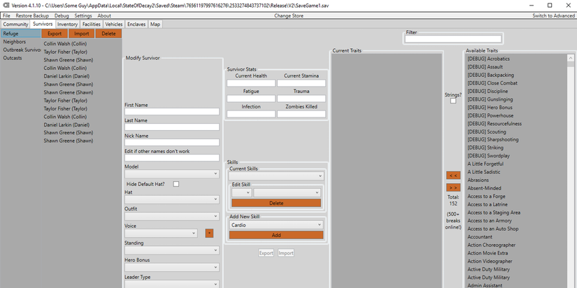Click the << trait transfer button
Image resolution: width=577 pixels, height=288 pixels.
coord(453,175)
